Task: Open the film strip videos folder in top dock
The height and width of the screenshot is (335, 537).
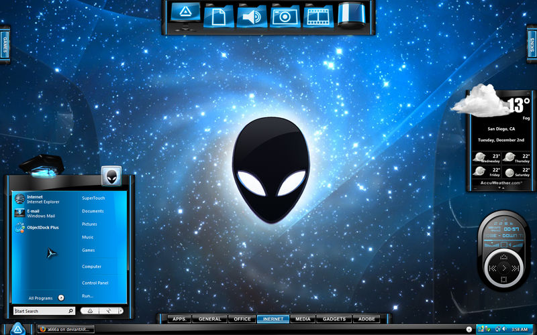Action: 318,16
